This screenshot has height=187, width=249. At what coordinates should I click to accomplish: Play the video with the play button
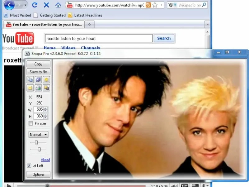coord(9,185)
